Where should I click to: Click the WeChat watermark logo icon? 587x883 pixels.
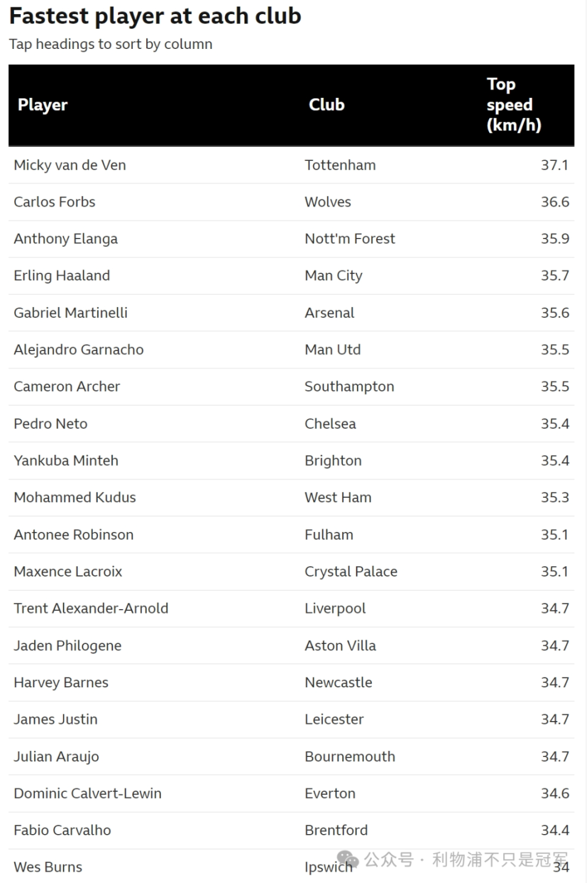coord(348,859)
